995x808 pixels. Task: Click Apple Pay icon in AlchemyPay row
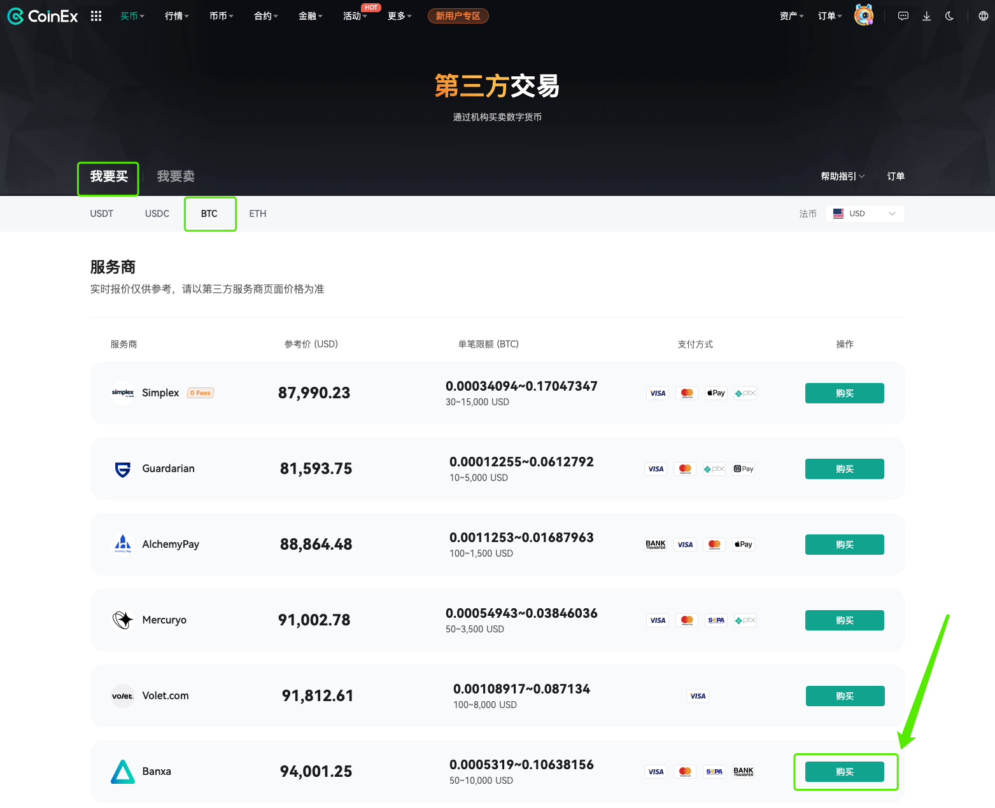pyautogui.click(x=744, y=545)
